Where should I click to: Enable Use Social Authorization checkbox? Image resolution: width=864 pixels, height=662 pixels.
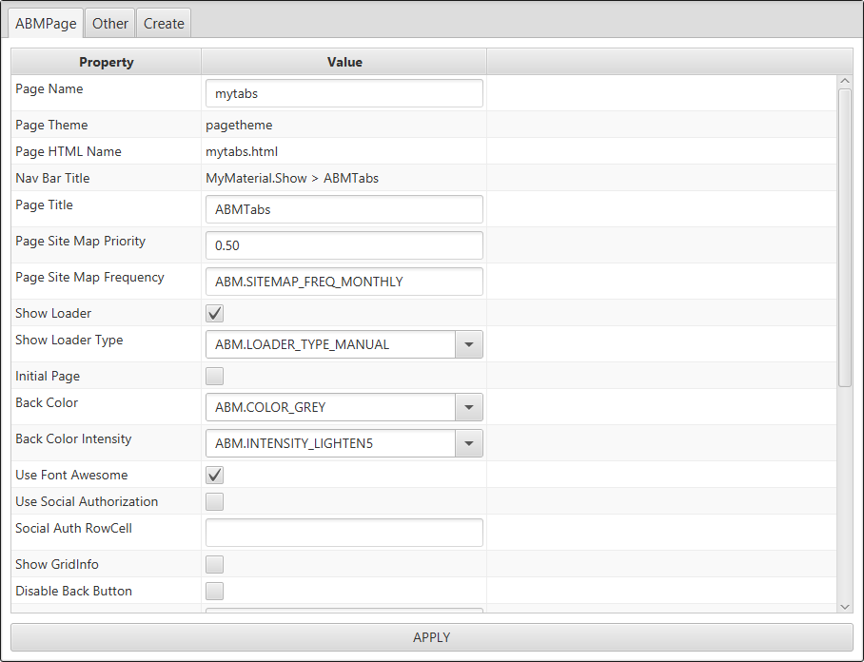pyautogui.click(x=215, y=501)
